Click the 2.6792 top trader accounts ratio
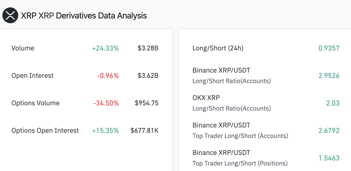This screenshot has height=171, width=351. point(329,131)
